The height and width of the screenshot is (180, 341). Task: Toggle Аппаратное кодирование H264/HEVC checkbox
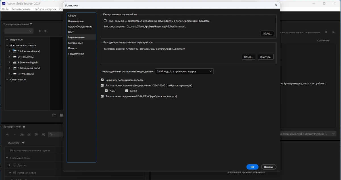[102, 96]
